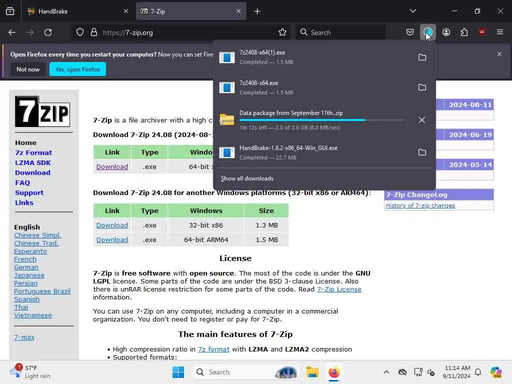This screenshot has width=512, height=384.
Task: Click the 7z format link in features
Action: click(x=213, y=349)
